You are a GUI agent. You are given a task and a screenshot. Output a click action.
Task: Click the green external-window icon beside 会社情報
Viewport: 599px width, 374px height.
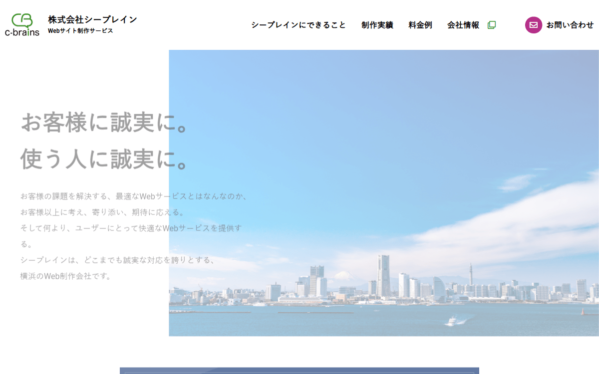point(492,25)
